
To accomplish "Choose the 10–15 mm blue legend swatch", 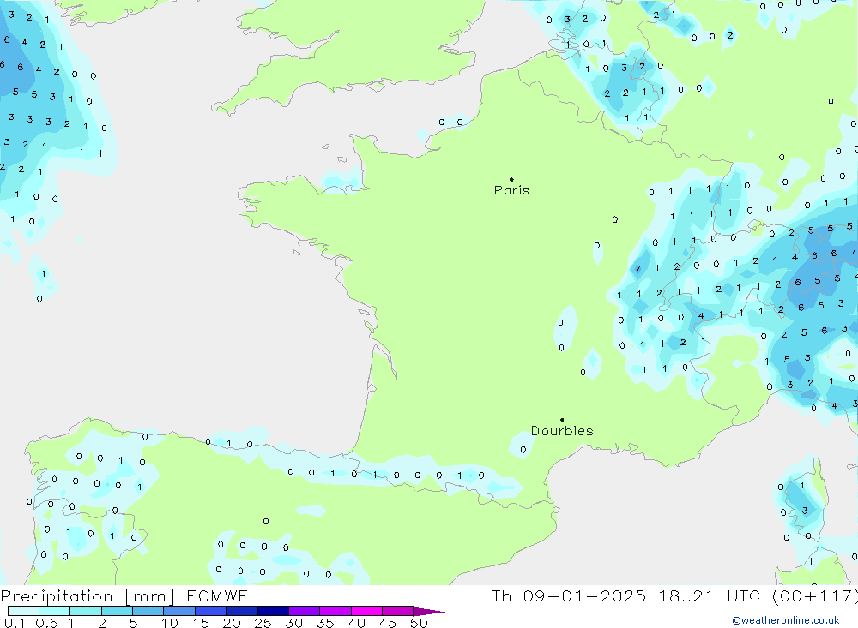I will [179, 612].
